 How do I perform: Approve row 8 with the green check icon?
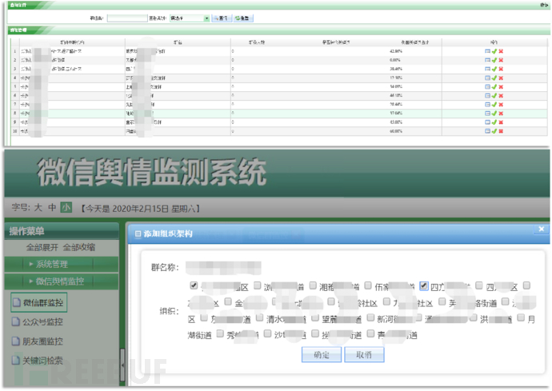(x=494, y=114)
